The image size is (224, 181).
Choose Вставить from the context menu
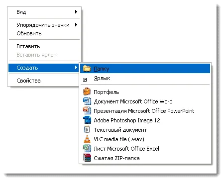click(44, 46)
